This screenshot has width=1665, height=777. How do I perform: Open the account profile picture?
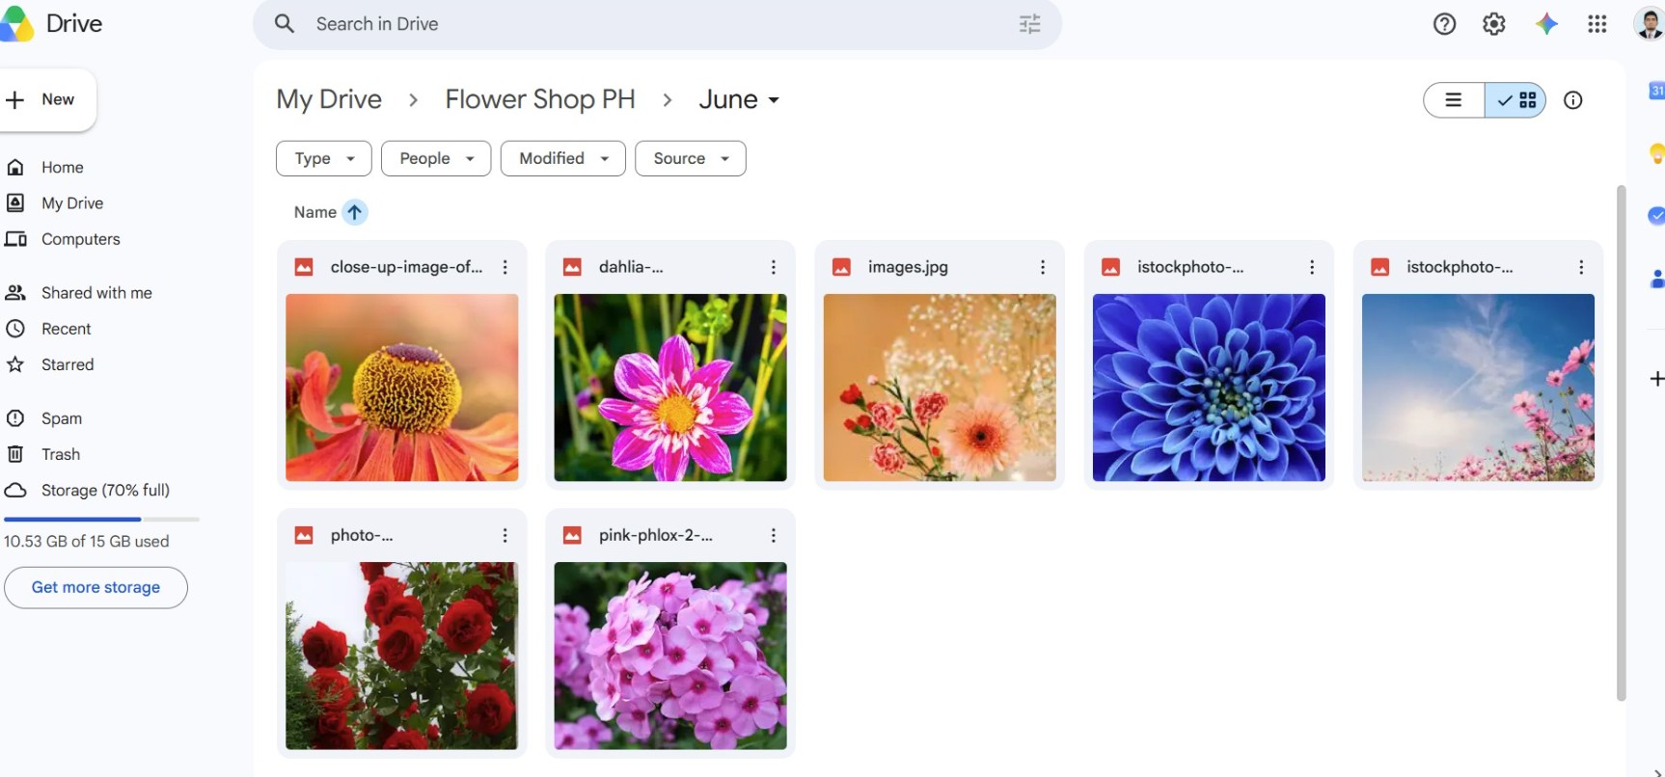pos(1650,24)
